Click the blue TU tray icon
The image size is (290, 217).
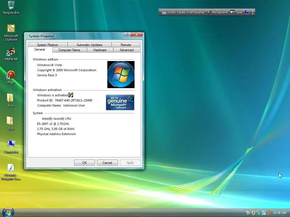pos(264,213)
